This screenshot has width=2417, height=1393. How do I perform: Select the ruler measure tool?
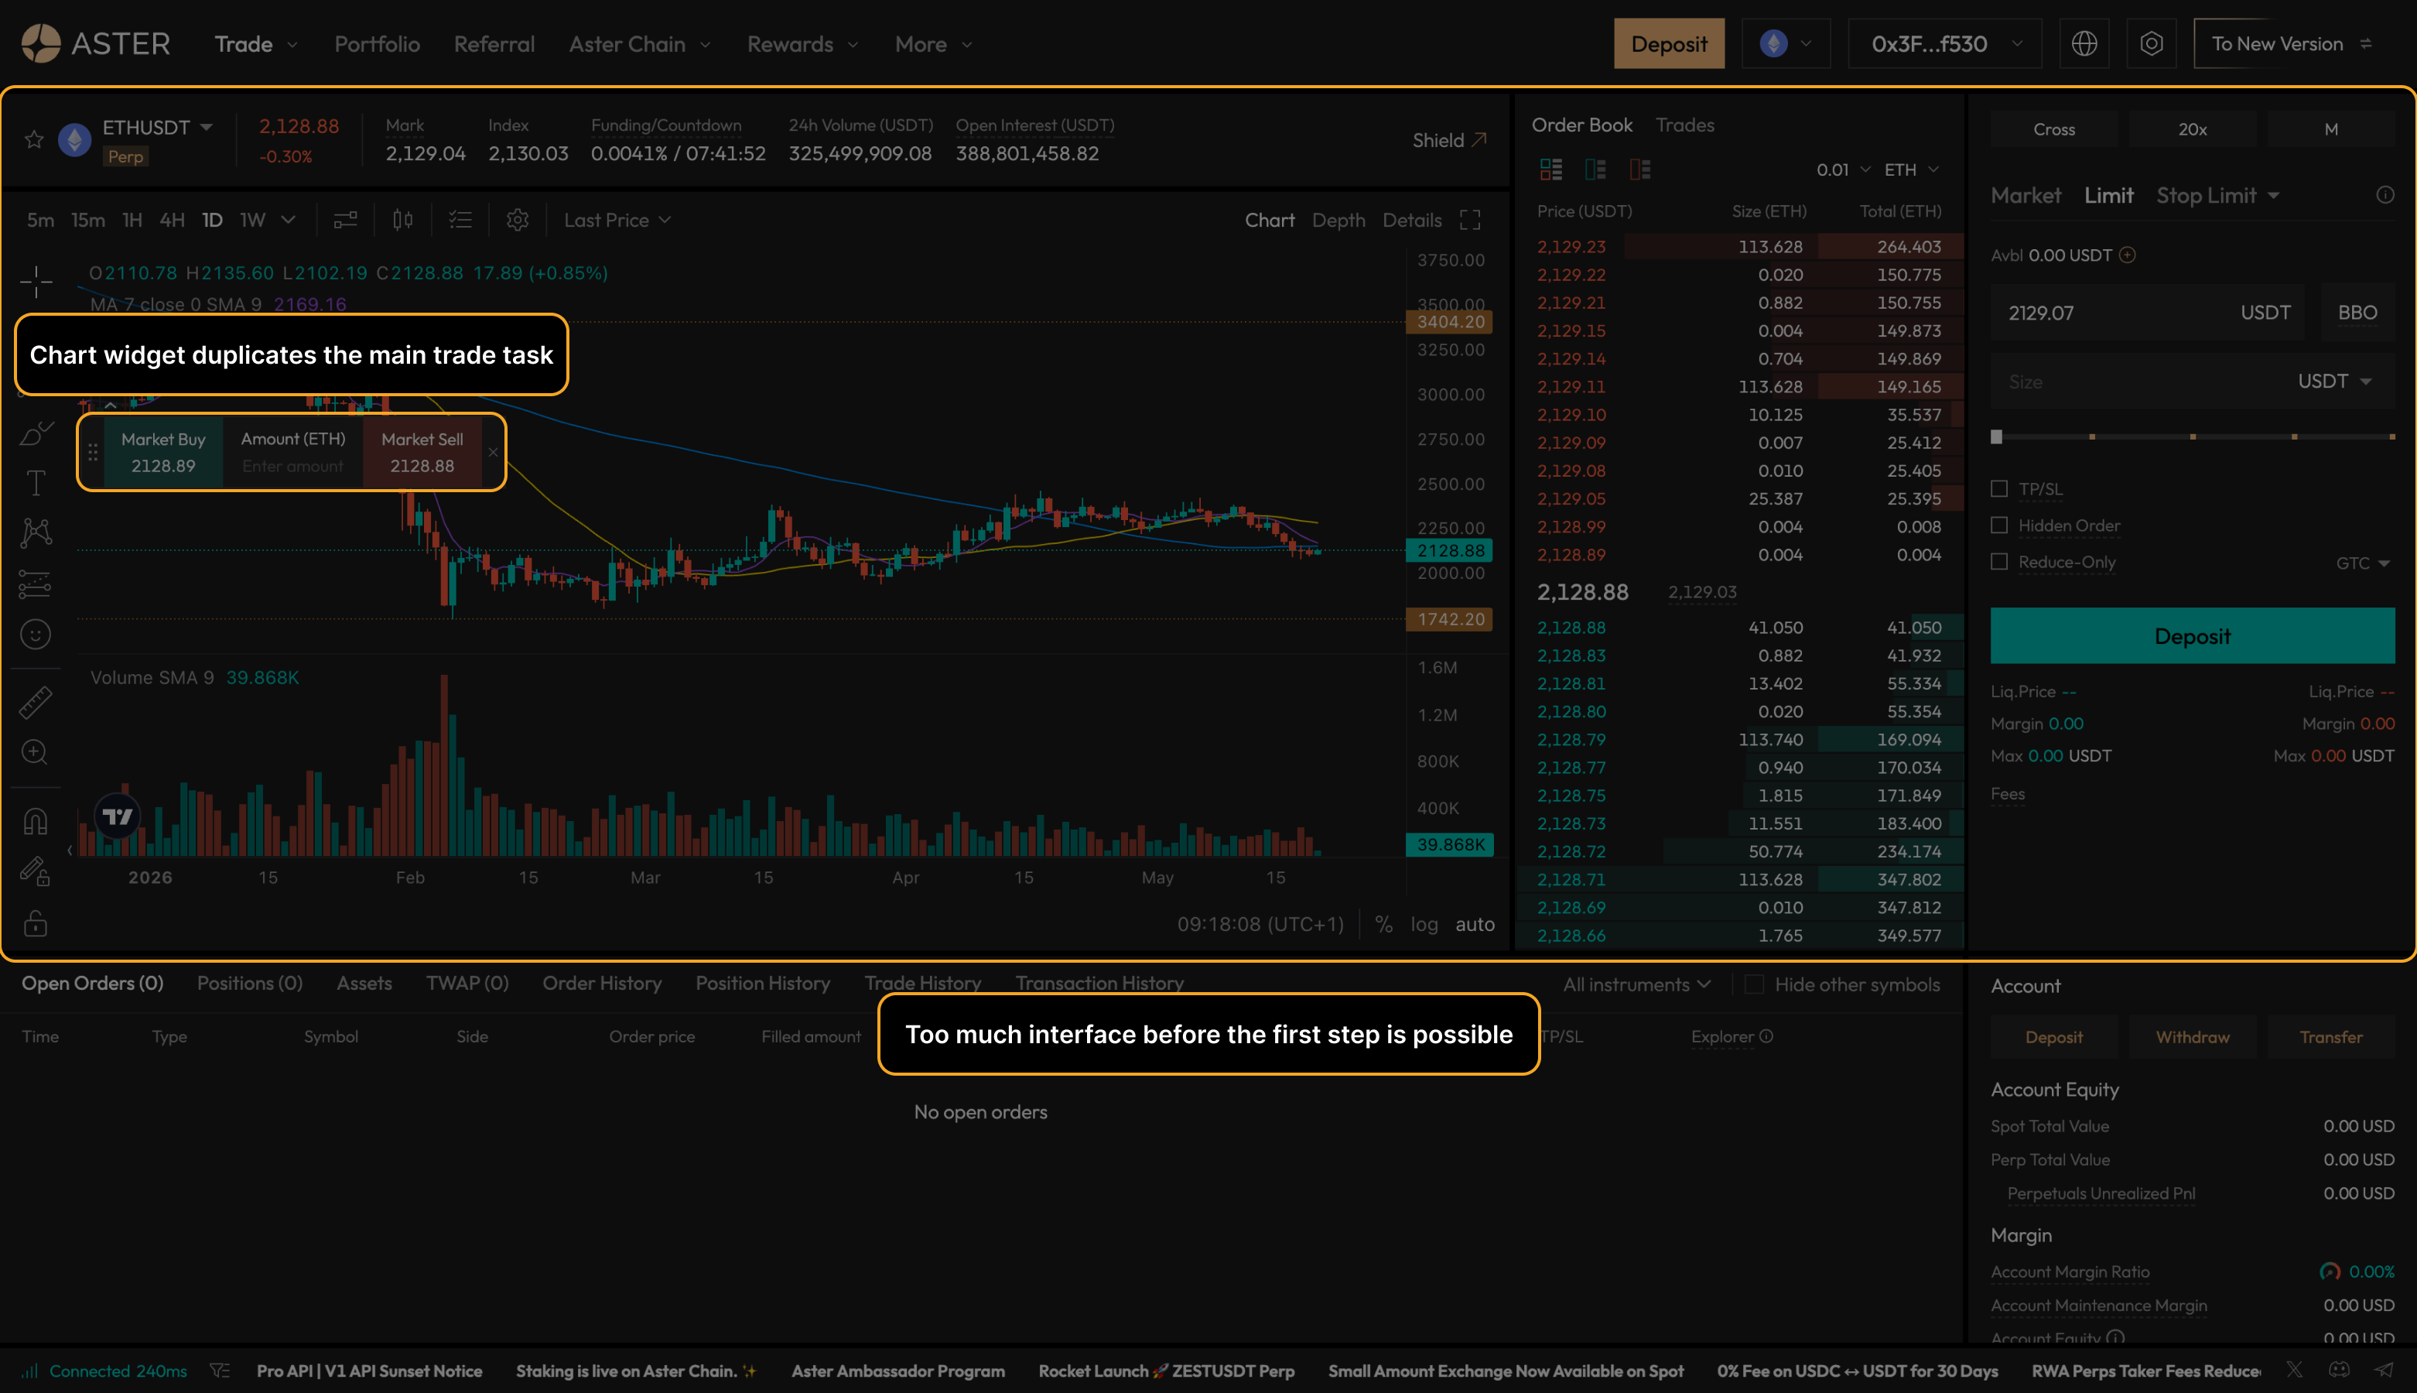[x=36, y=702]
